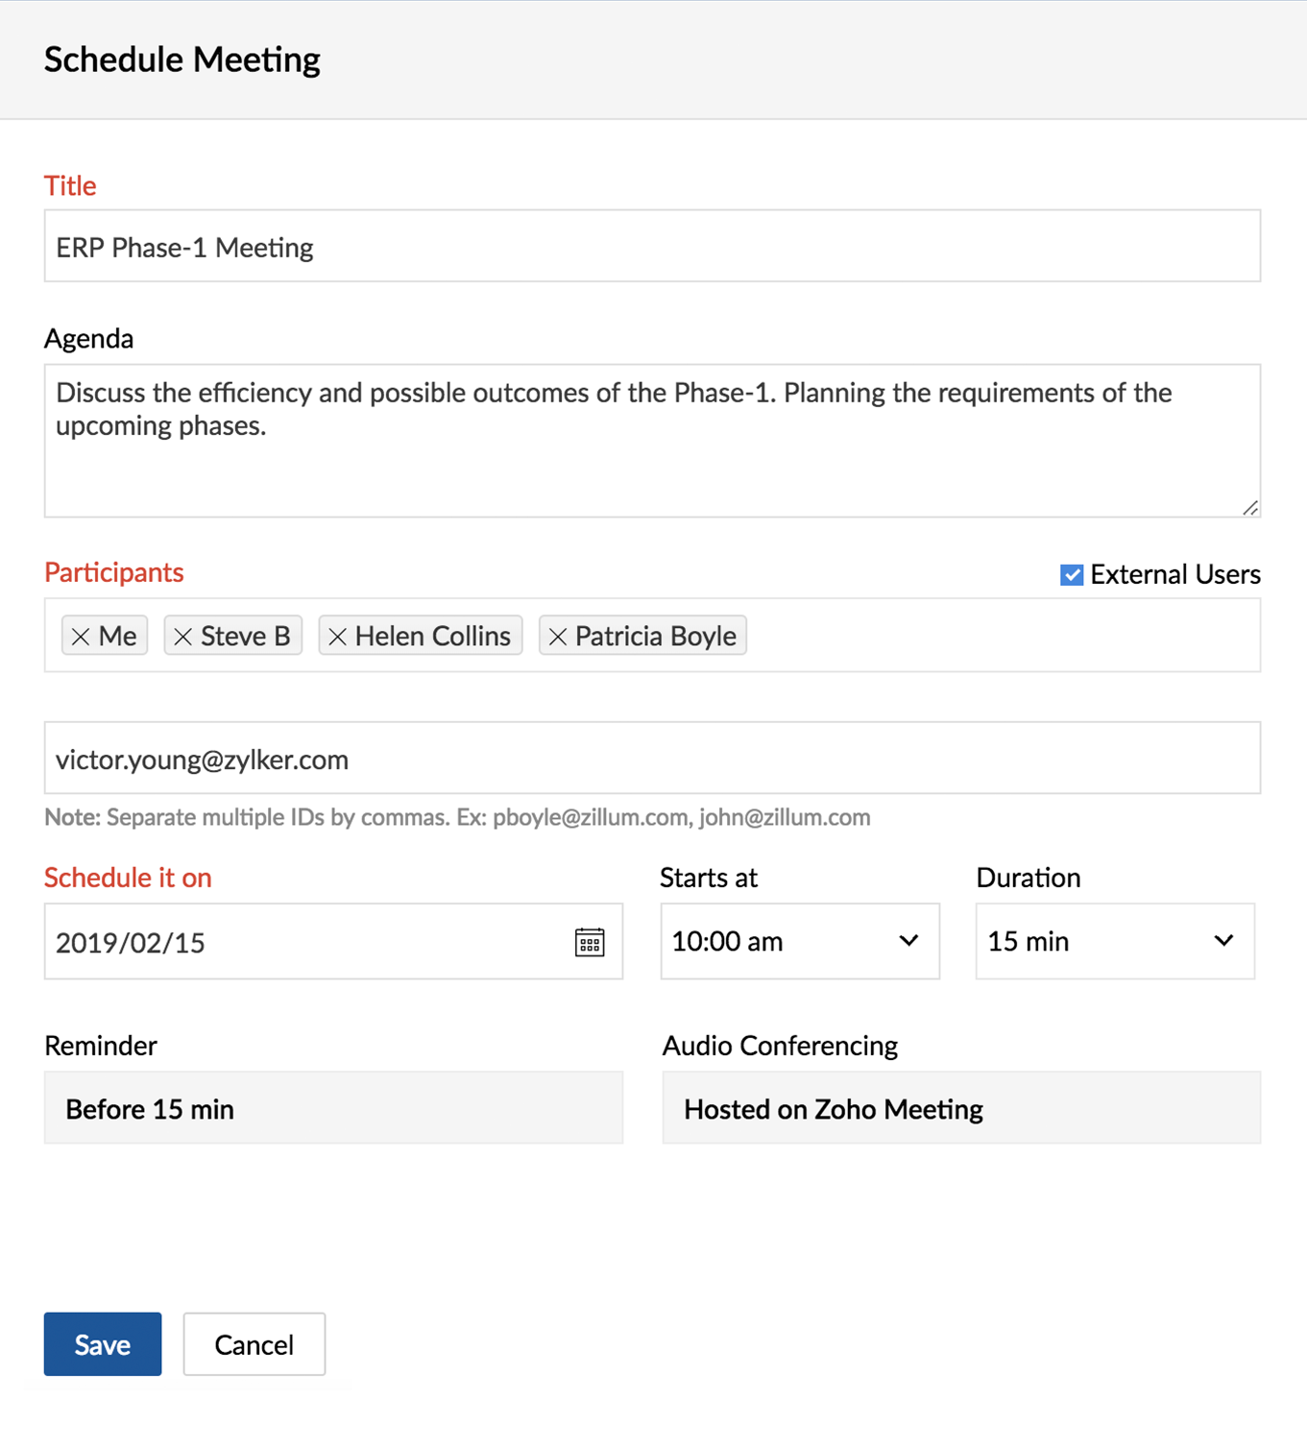Remove Steve B participant tag
Viewport: 1307px width, 1448px height.
click(183, 637)
